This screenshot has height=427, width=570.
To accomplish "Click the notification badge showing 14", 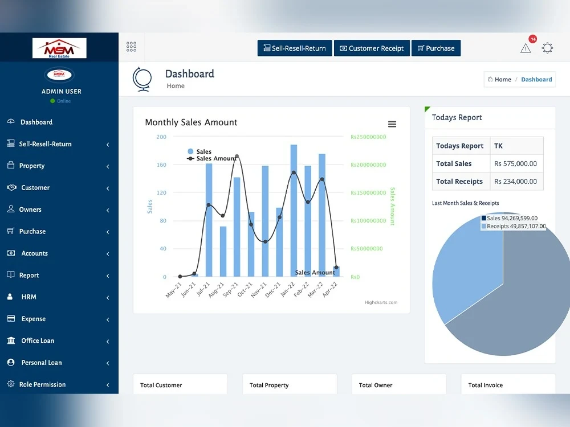I will pos(533,39).
